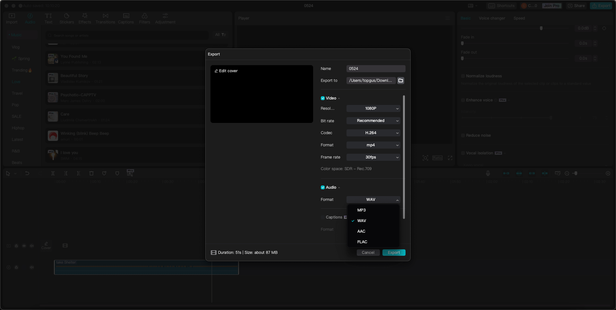Open the Stickers panel
The image size is (616, 310).
[x=67, y=18]
